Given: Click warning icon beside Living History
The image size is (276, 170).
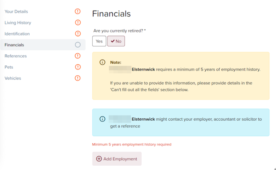Looking at the screenshot, I should pyautogui.click(x=78, y=23).
